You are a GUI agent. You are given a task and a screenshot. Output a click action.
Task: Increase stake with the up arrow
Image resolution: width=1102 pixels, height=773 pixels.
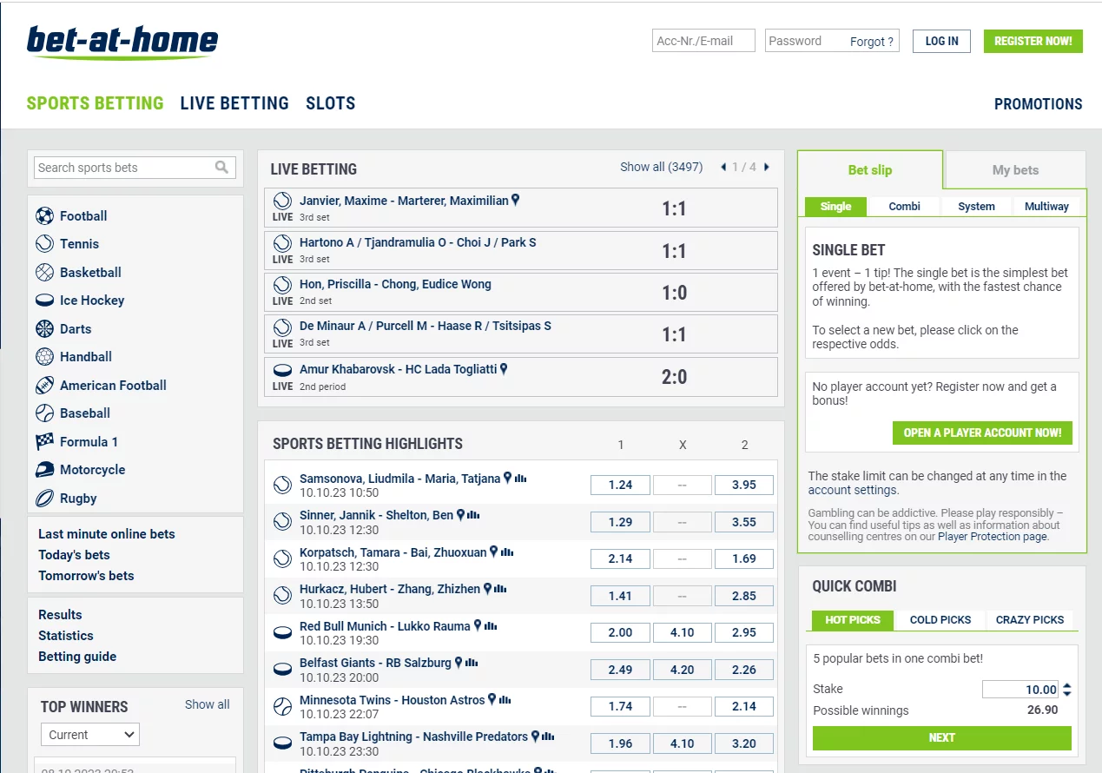(x=1067, y=685)
